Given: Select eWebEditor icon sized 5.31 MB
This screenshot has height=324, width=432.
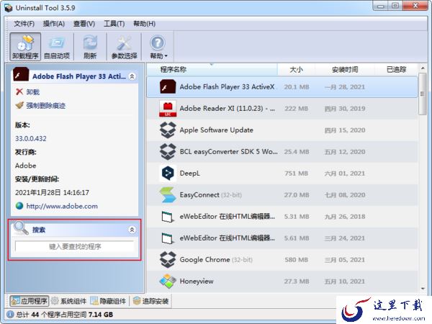Looking at the screenshot, I should 168,217.
